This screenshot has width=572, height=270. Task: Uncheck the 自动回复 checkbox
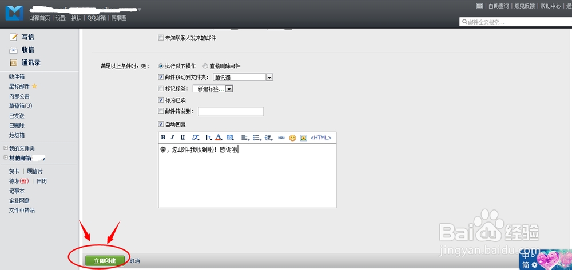(161, 124)
